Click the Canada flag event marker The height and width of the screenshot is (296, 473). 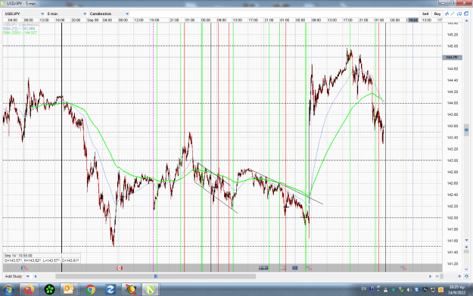click(x=120, y=268)
